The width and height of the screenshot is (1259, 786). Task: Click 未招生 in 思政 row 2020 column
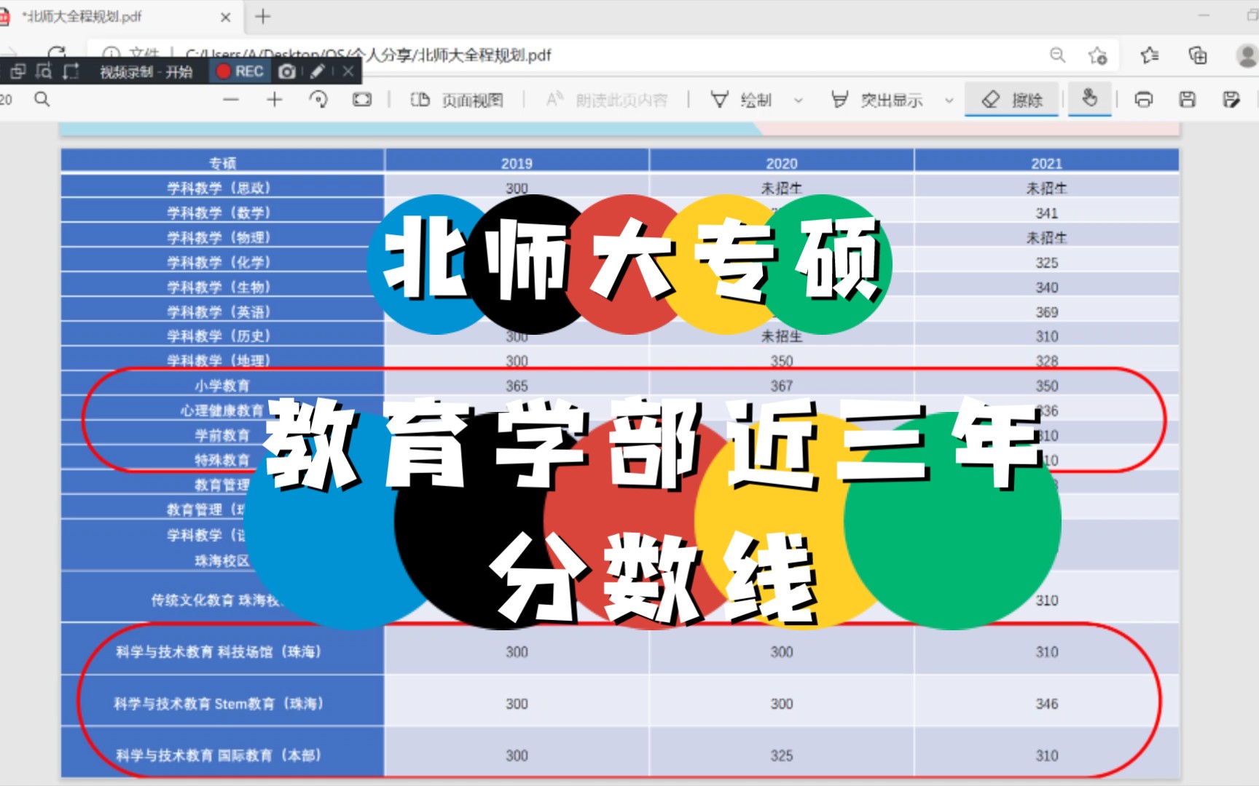(782, 188)
